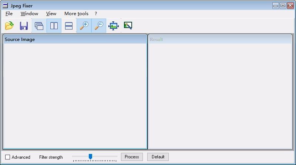This screenshot has width=296, height=165.
Task: Open the image editing tool icon
Action: click(128, 25)
